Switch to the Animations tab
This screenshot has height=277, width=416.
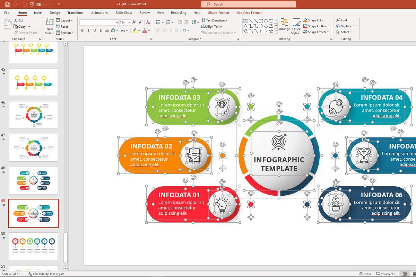pyautogui.click(x=99, y=12)
